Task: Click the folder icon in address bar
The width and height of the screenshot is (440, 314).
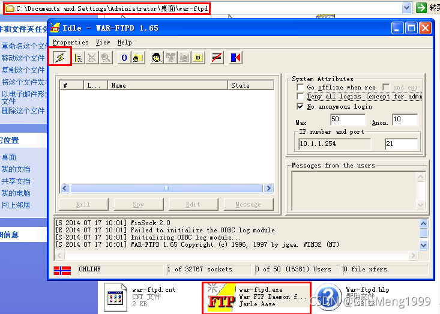Action: [x=10, y=8]
